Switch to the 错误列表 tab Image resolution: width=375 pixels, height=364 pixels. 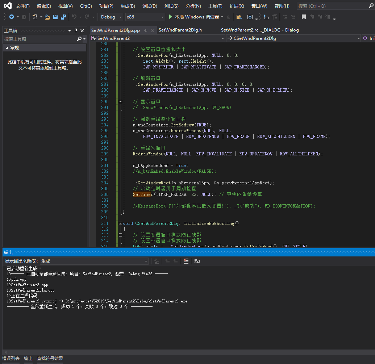pyautogui.click(x=11, y=359)
